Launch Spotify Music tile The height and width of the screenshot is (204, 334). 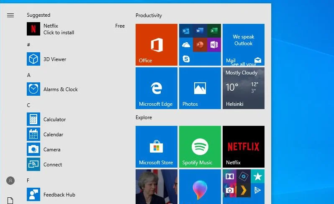click(200, 147)
